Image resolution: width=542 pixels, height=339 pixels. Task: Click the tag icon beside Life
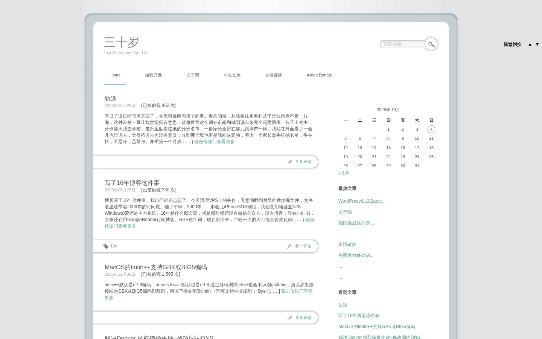click(x=106, y=246)
